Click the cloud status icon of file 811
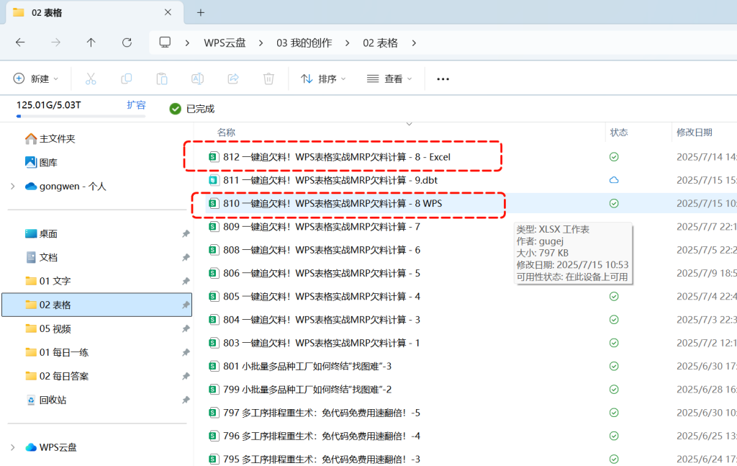Screen dimensions: 737x466 click(614, 180)
